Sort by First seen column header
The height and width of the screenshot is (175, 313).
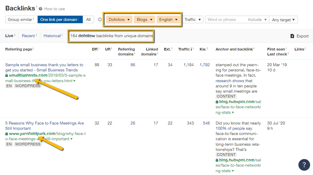pos(276,49)
